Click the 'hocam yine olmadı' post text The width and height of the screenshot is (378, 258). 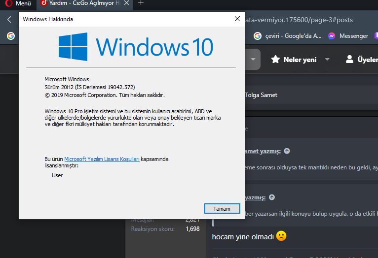[243, 237]
